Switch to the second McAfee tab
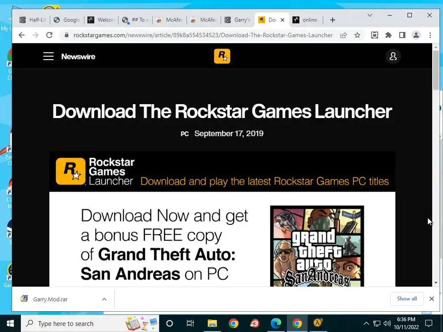This screenshot has width=443, height=332. (x=204, y=20)
